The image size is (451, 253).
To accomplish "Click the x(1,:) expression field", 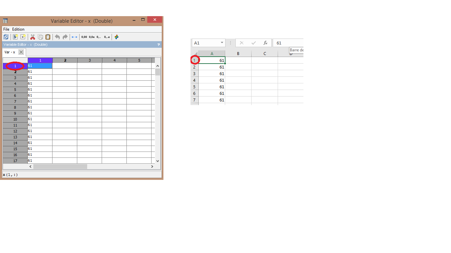I will 82,175.
